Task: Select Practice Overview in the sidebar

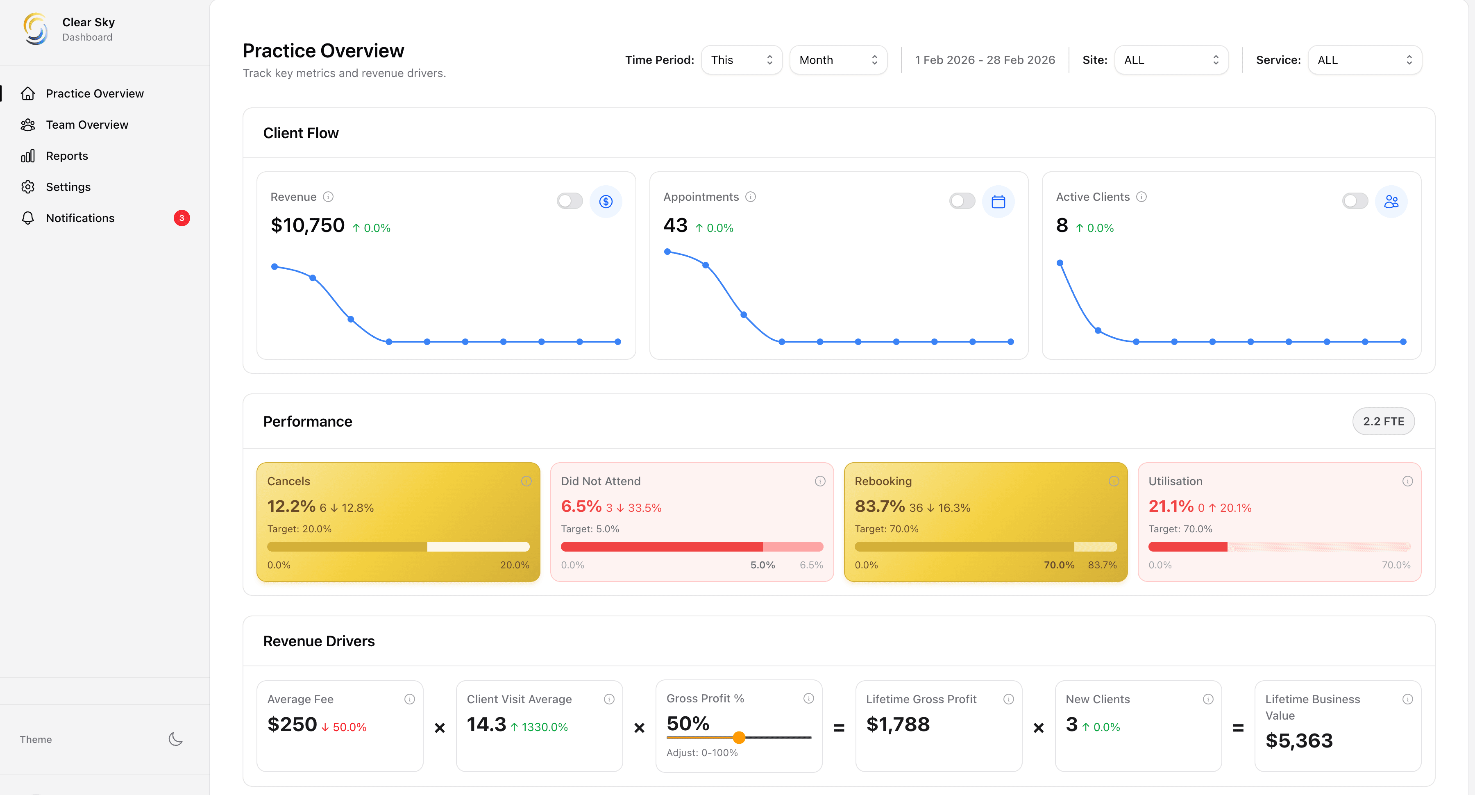Action: (x=95, y=93)
